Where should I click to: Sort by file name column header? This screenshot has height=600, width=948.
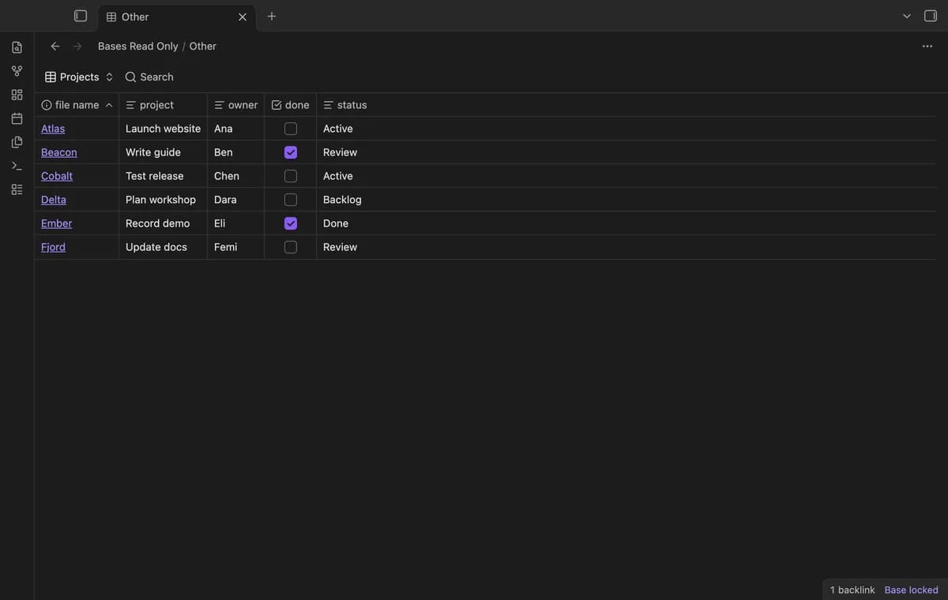pos(77,105)
